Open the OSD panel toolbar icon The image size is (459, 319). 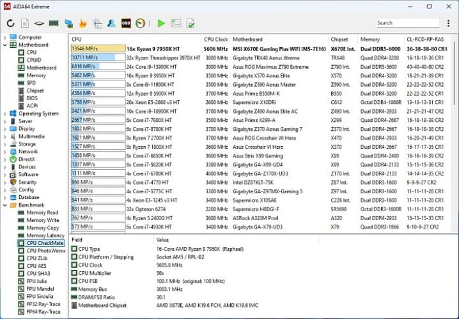click(127, 24)
